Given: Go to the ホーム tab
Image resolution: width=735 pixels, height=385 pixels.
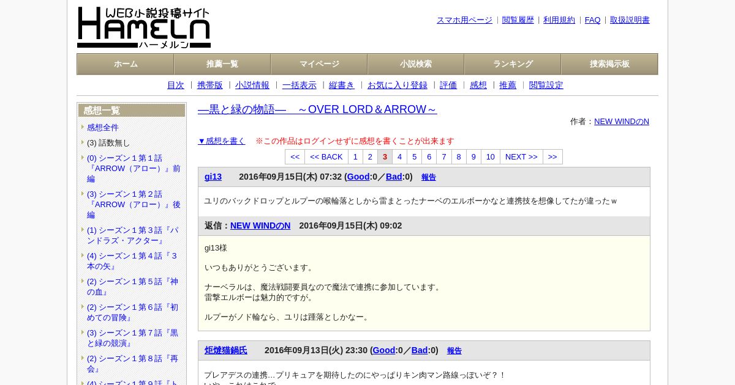Looking at the screenshot, I should (126, 64).
